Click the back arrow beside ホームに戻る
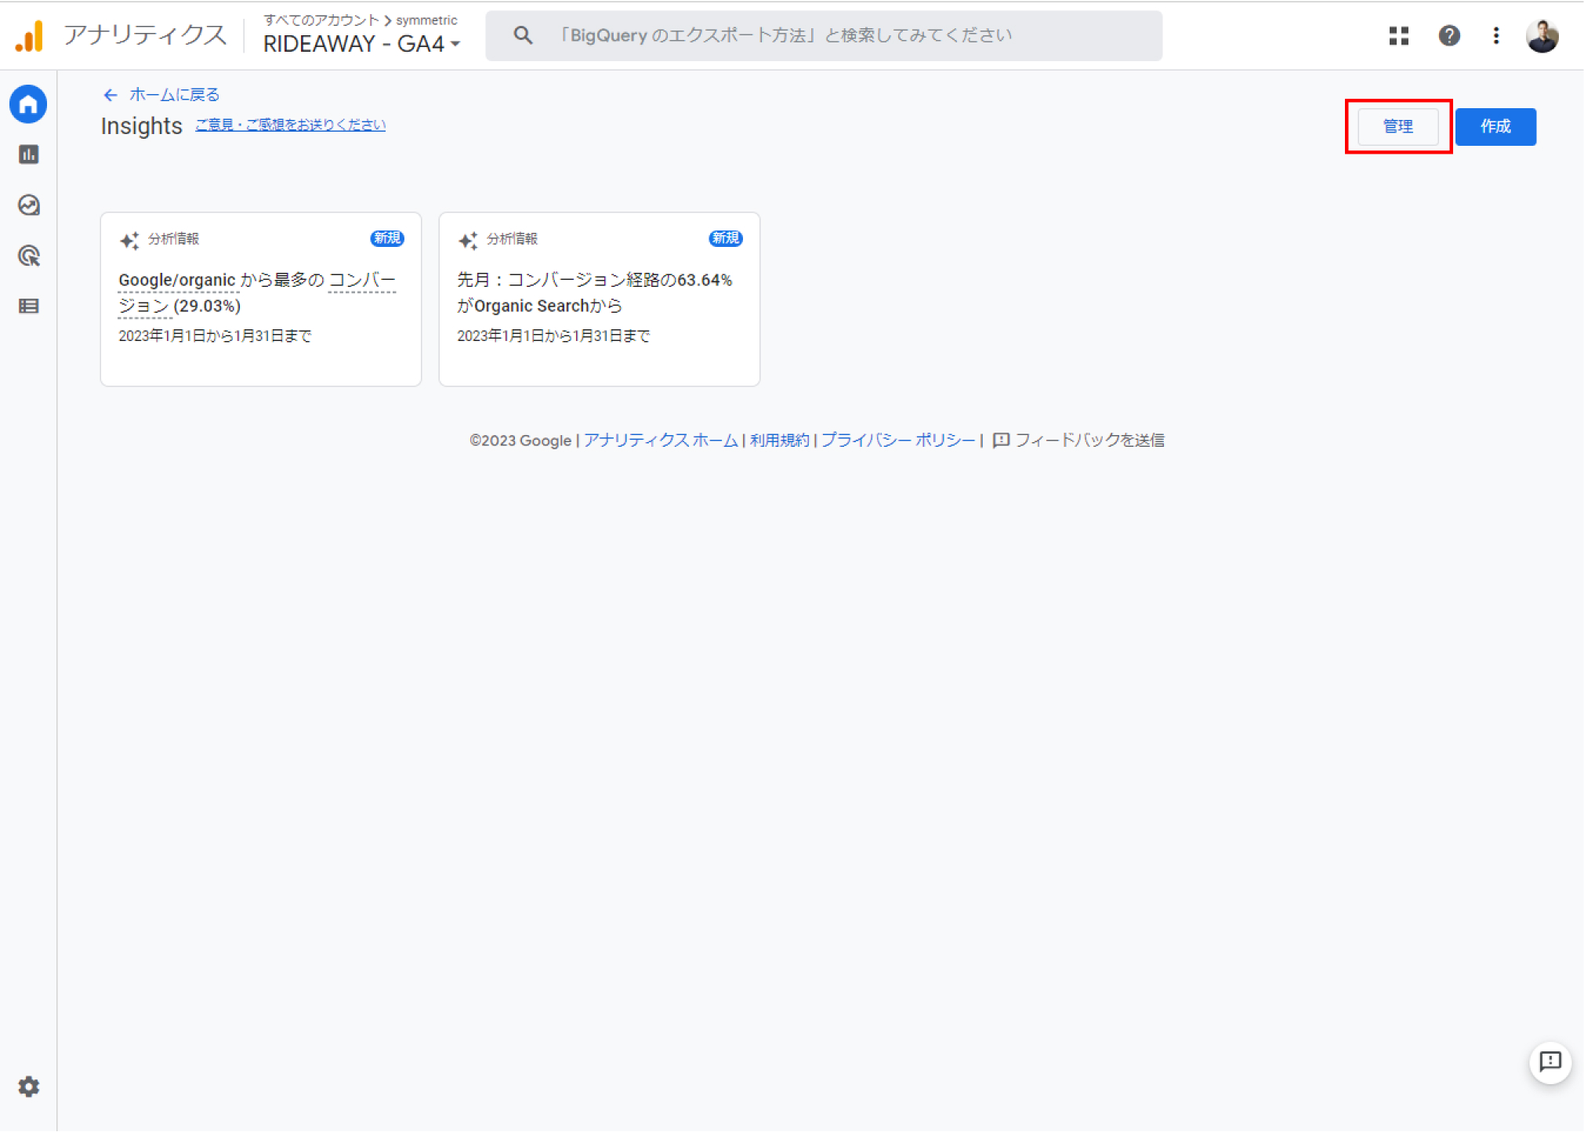Screen dimensions: 1584x1132 pyautogui.click(x=111, y=95)
